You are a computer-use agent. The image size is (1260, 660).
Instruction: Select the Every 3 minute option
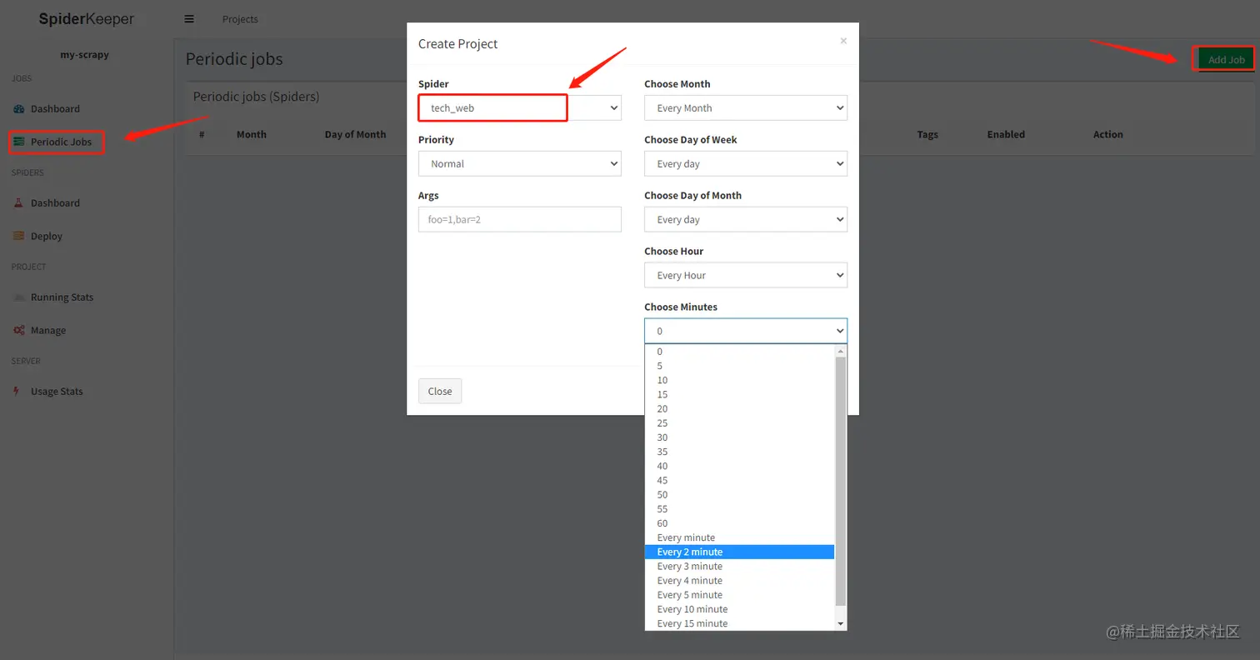click(739, 566)
